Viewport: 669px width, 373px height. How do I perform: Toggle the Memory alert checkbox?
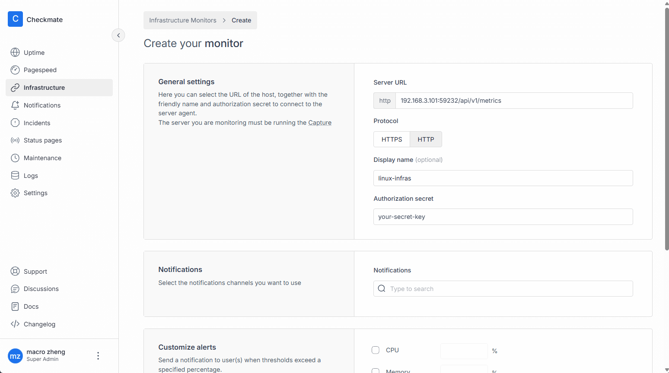click(x=376, y=371)
